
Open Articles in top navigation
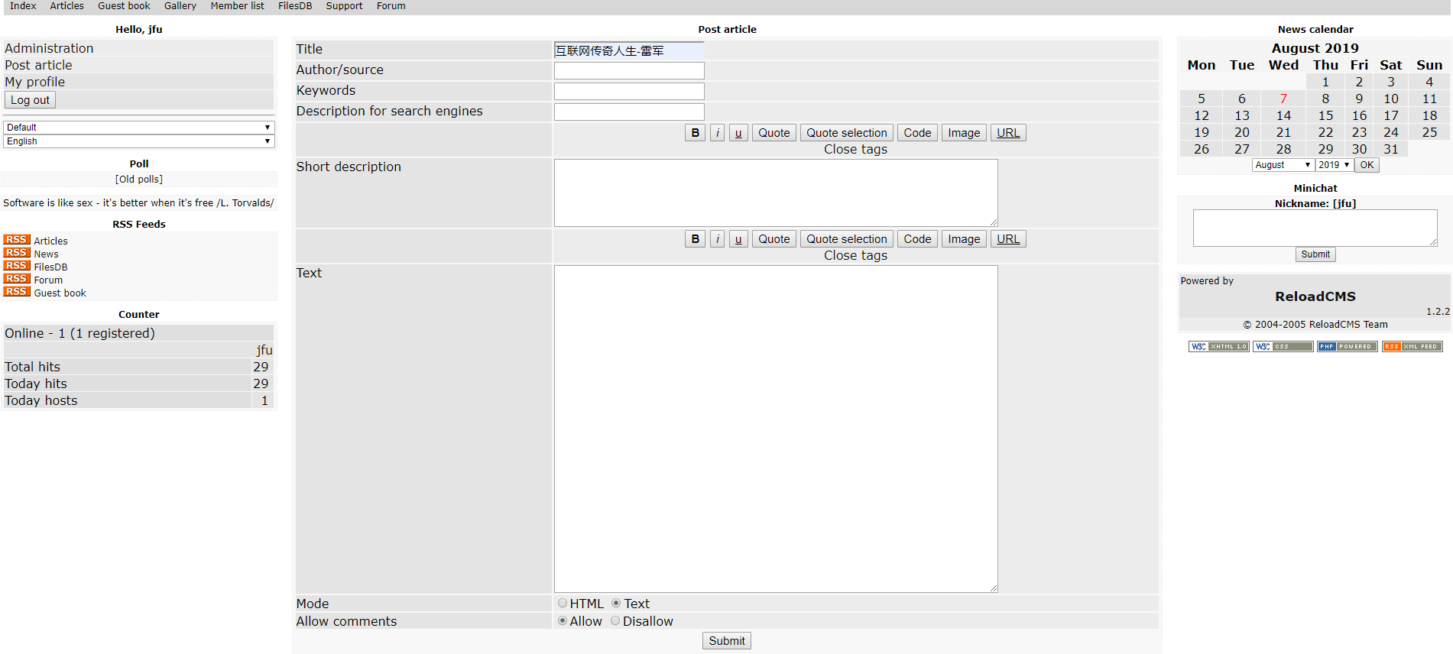pos(67,6)
